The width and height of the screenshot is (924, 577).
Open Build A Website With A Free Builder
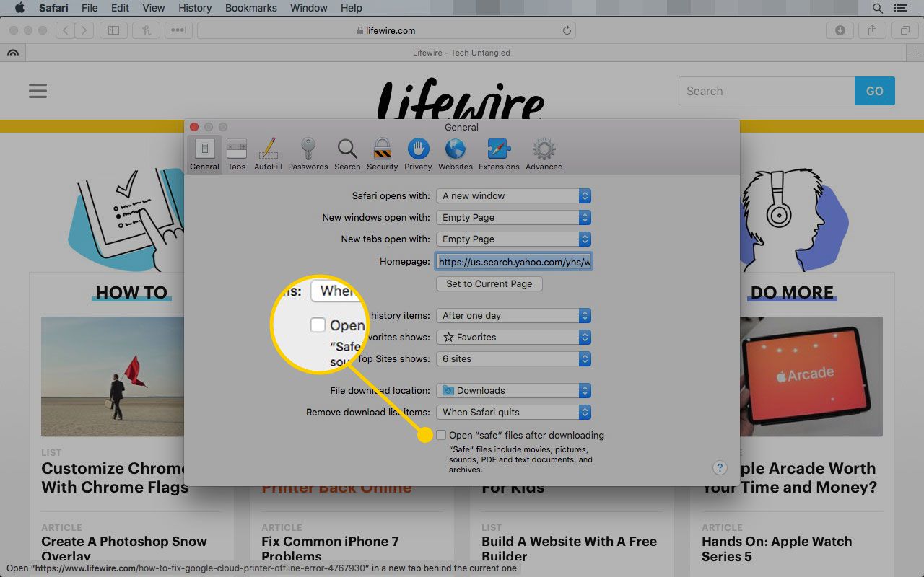(x=570, y=548)
